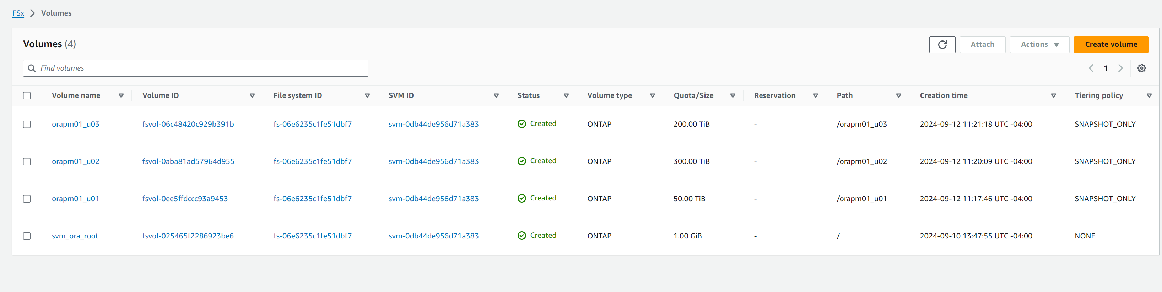1162x292 pixels.
Task: Sort by Quota/Size column arrow
Action: (733, 95)
